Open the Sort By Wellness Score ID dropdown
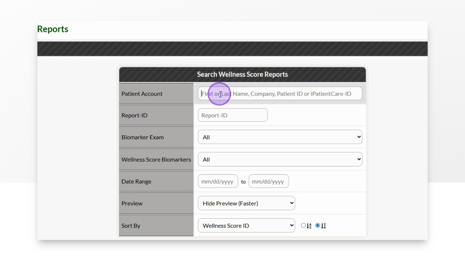The image size is (465, 261). point(247,225)
